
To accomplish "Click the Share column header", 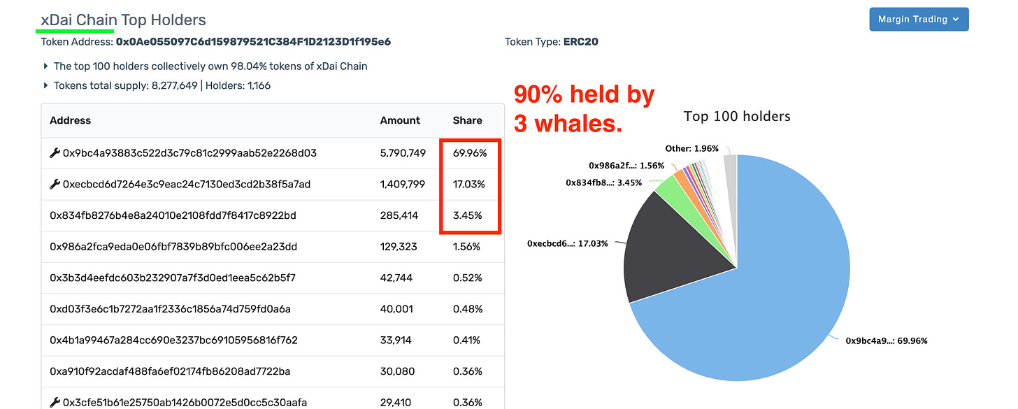I will [x=467, y=120].
